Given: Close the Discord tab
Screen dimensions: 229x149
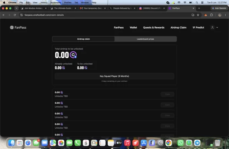Looking at the screenshot, I should 164,8.
